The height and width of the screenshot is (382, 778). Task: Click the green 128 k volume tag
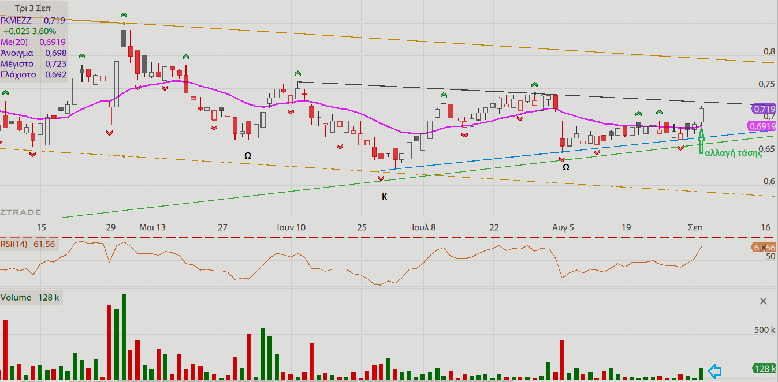click(764, 368)
